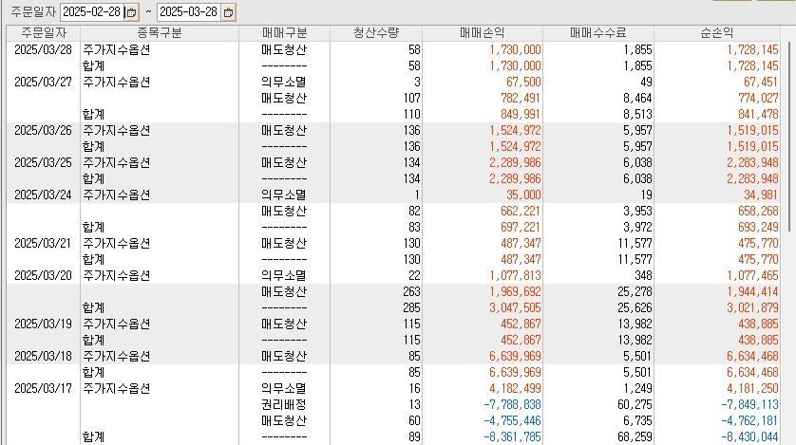The height and width of the screenshot is (445, 796).
Task: Click fee value 6,735
Action: click(637, 420)
